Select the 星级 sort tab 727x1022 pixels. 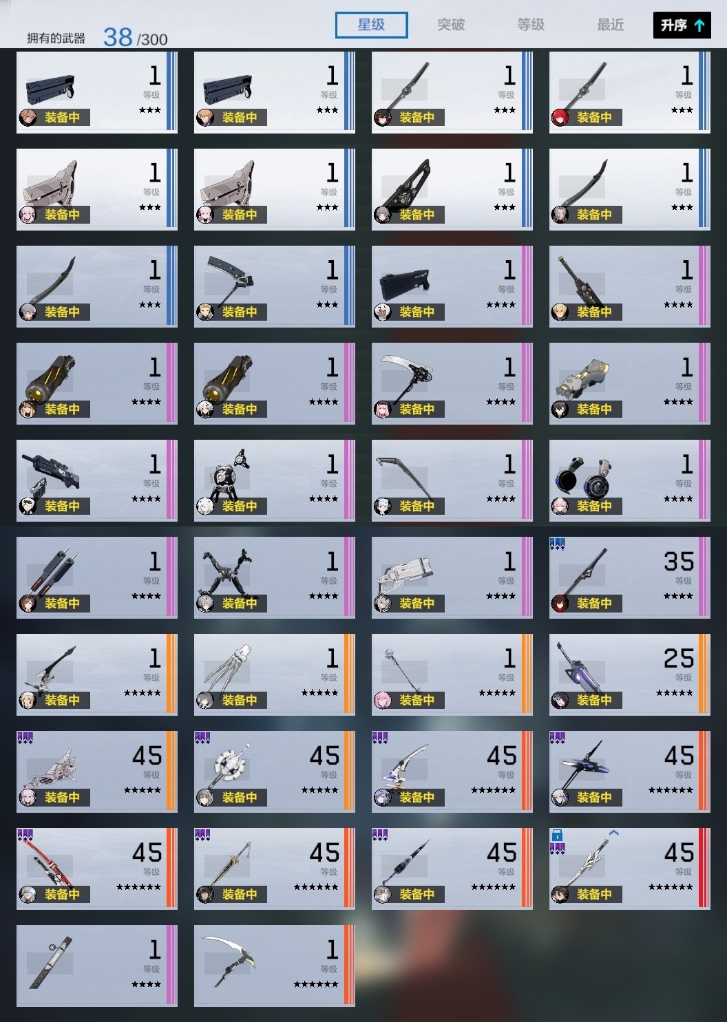371,25
